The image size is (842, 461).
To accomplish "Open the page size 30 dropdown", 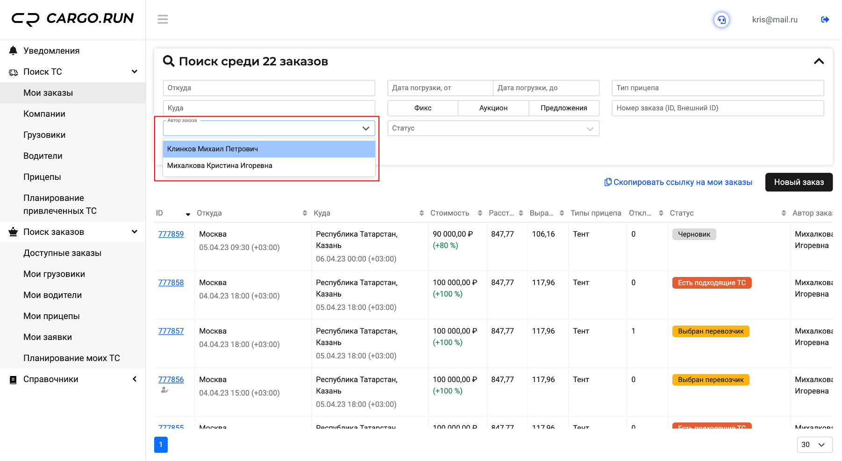I will (x=814, y=445).
